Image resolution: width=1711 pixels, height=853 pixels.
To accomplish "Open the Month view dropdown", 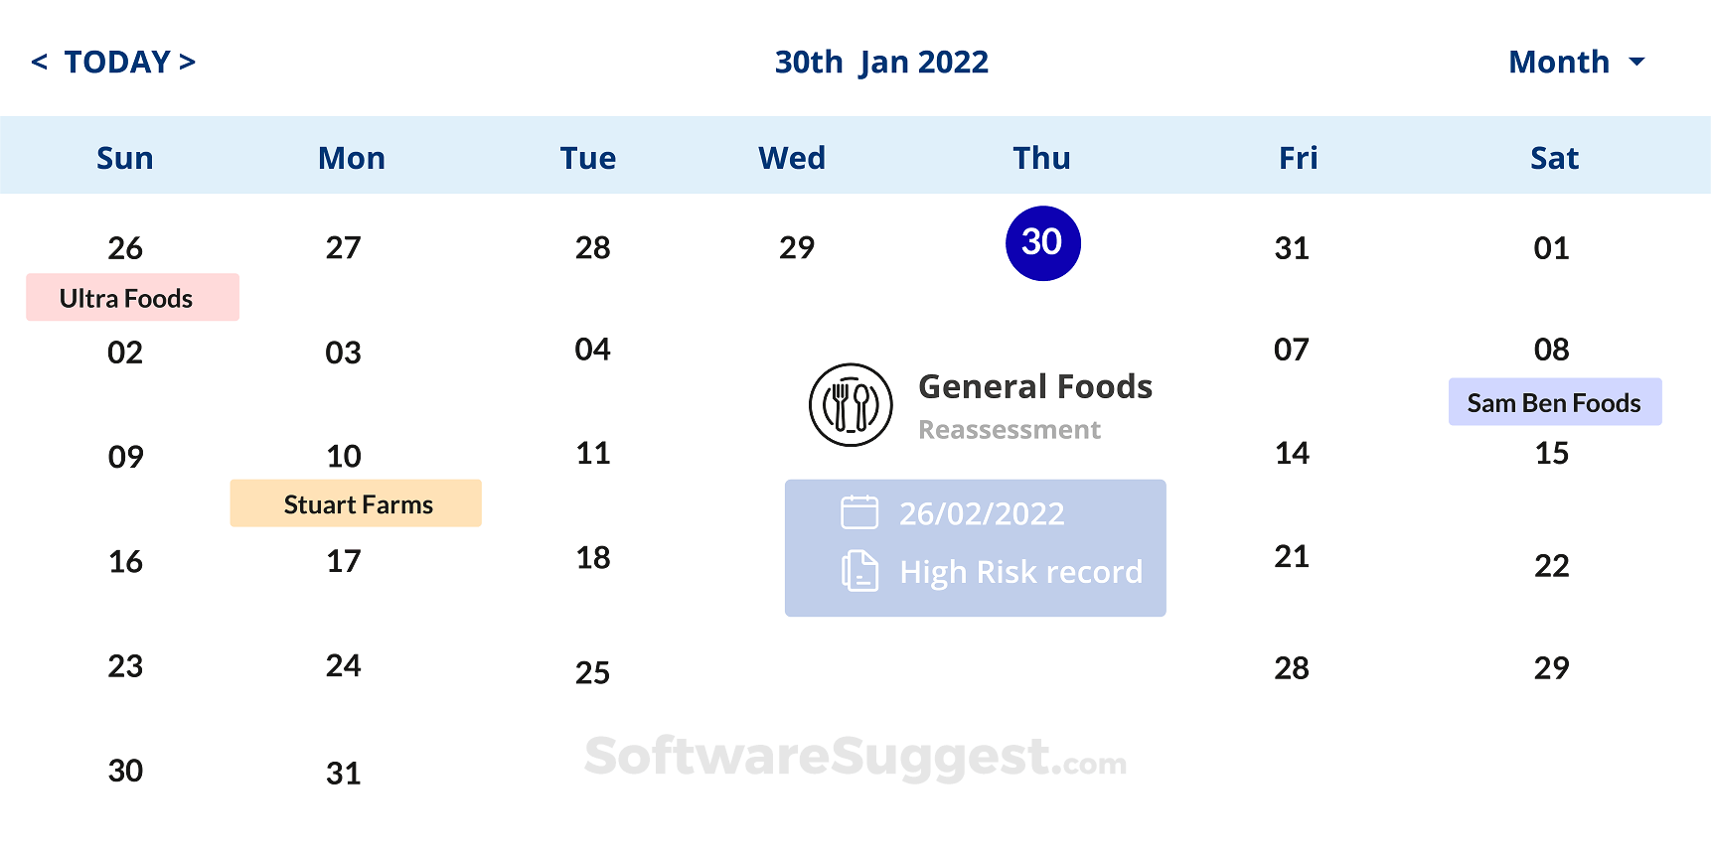I will coord(1559,63).
